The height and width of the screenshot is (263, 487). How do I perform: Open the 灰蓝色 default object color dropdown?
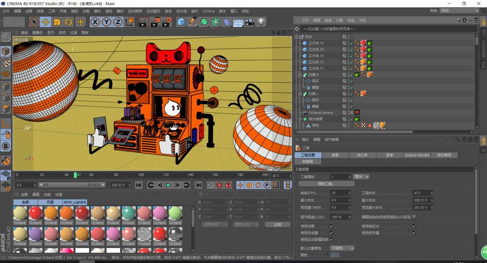click(x=342, y=248)
